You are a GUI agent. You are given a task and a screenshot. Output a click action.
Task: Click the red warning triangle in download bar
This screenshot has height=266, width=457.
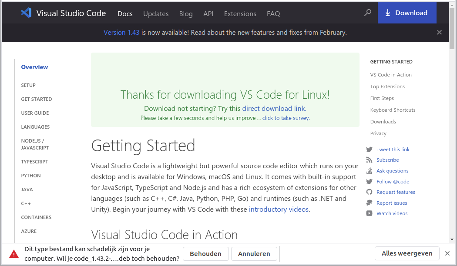pos(13,254)
